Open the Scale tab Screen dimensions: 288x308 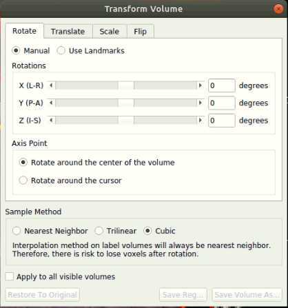tap(110, 32)
